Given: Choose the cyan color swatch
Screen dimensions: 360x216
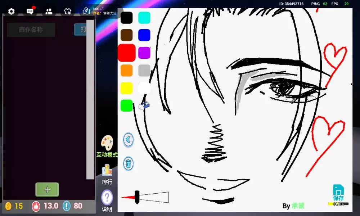Looking at the screenshot, I should (144, 18).
